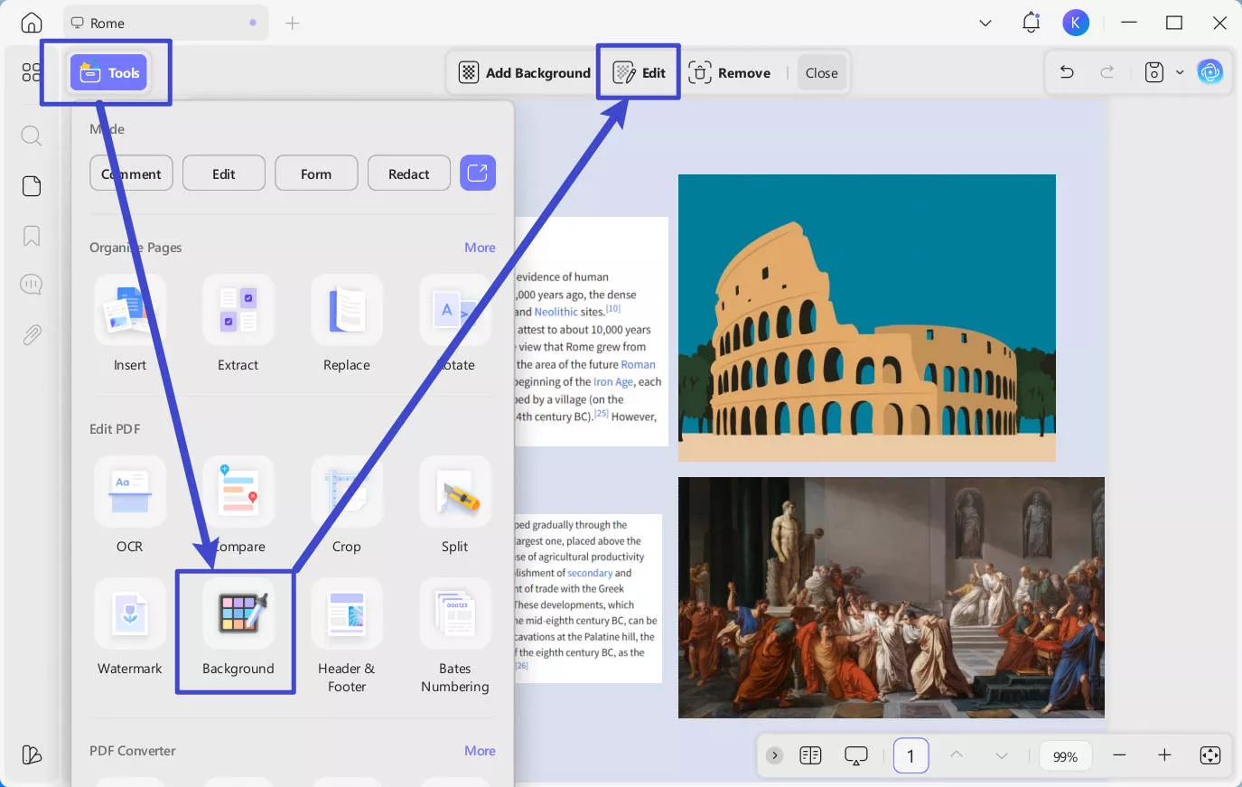The height and width of the screenshot is (787, 1242).
Task: Select Form mode
Action: [316, 173]
